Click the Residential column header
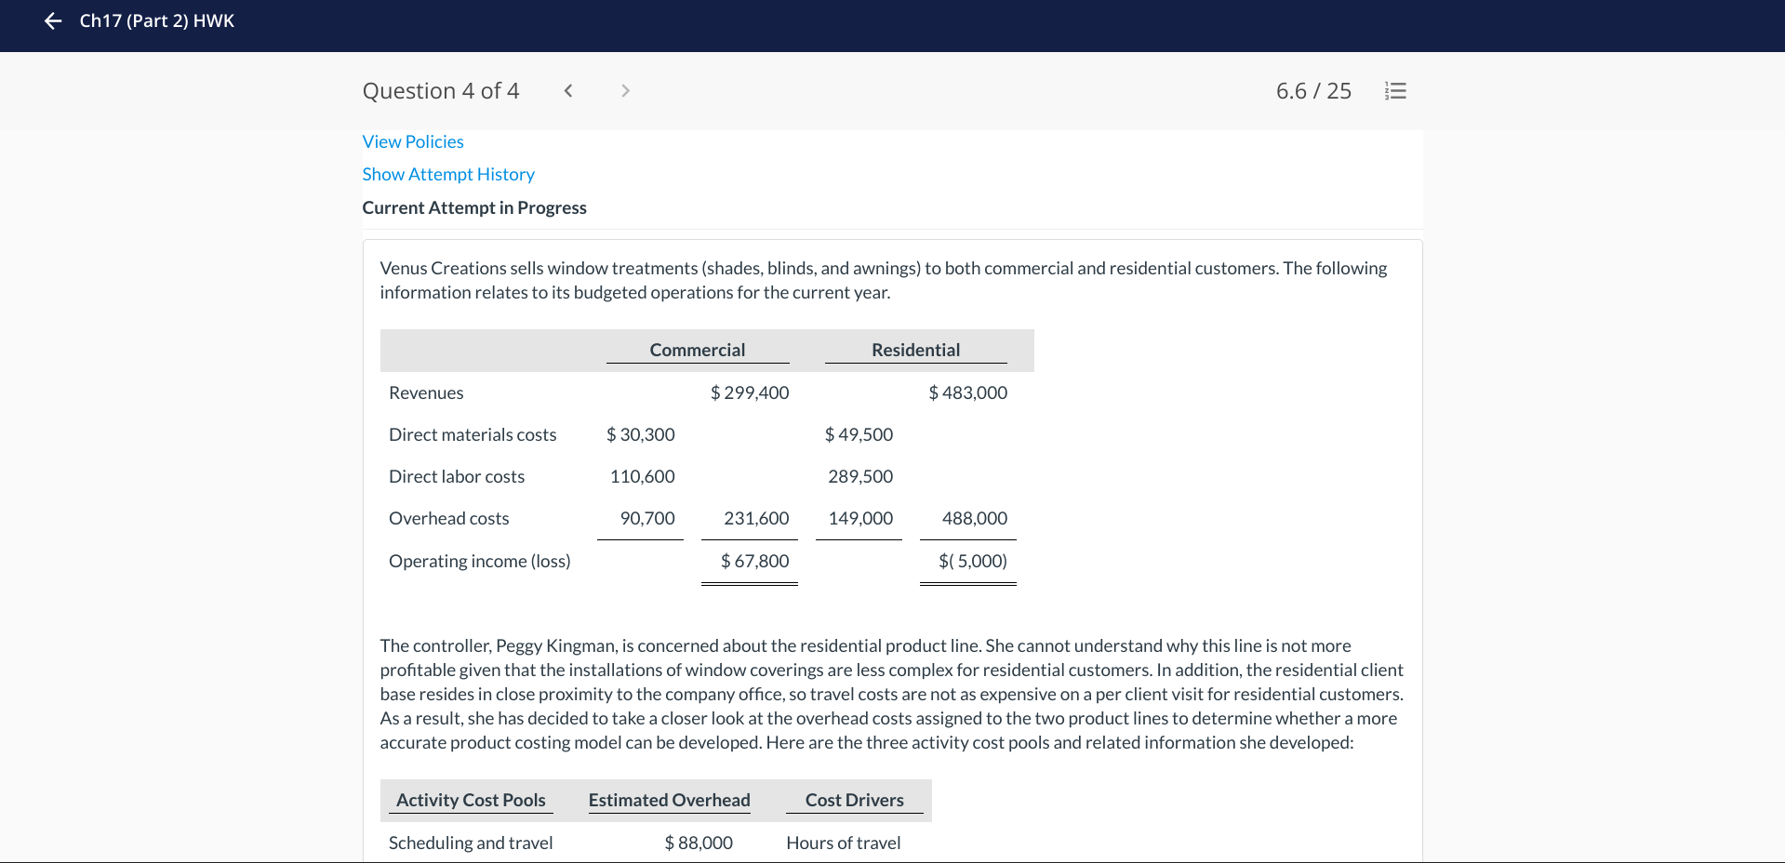The height and width of the screenshot is (863, 1785). coord(916,350)
